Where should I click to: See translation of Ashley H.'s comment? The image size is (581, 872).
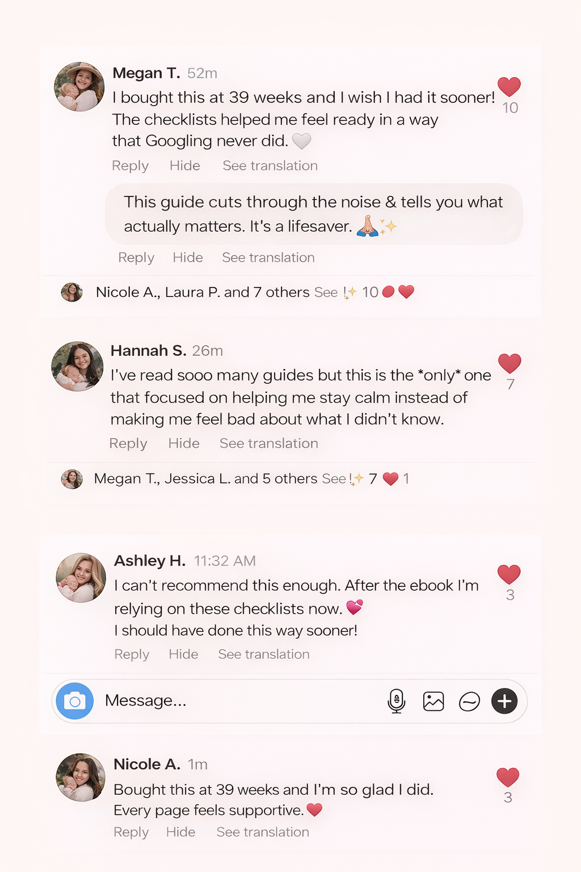click(264, 655)
